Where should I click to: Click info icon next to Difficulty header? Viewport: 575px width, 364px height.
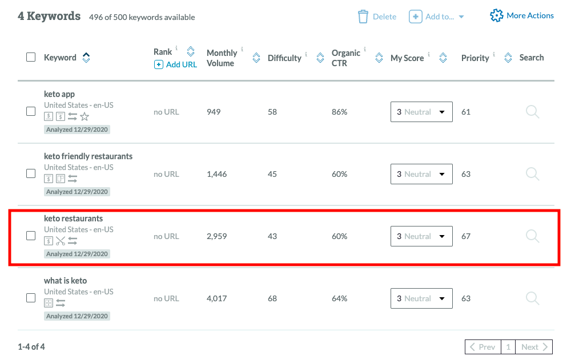[x=306, y=54]
